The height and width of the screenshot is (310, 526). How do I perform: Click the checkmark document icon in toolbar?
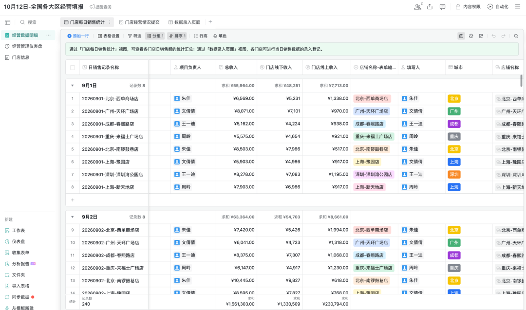point(481,36)
